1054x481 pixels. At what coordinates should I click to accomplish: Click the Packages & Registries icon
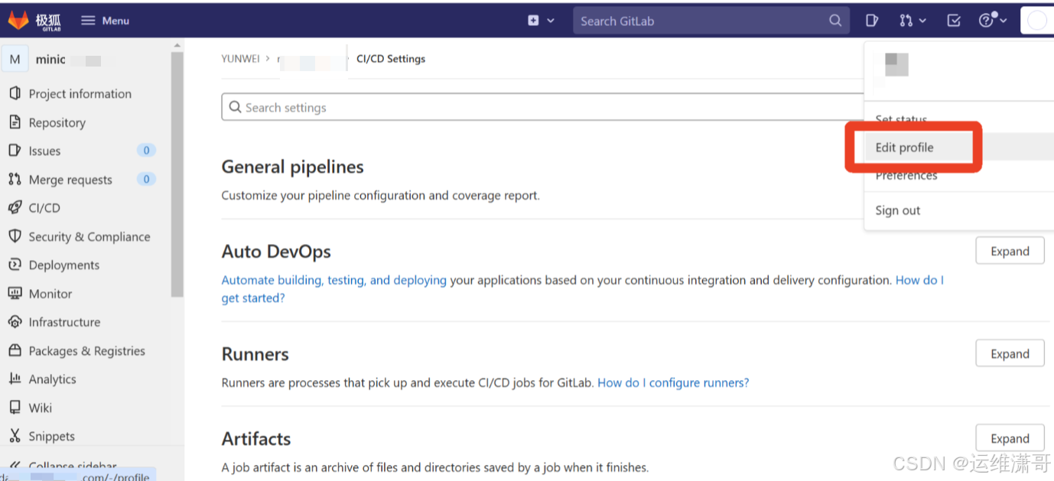point(15,350)
